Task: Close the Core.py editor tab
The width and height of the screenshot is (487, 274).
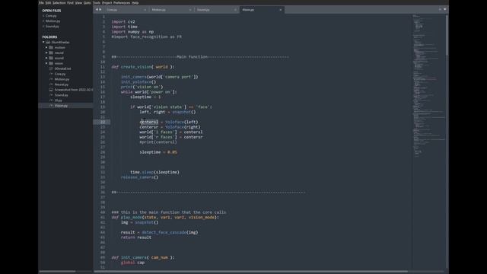Action: [145, 10]
